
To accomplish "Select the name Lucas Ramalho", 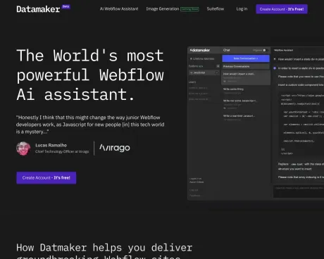I will tap(51, 145).
